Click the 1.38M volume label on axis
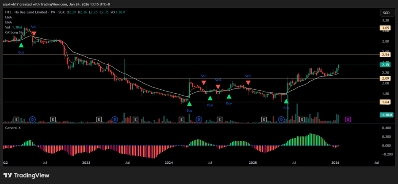The image size is (398, 184). click(x=385, y=115)
